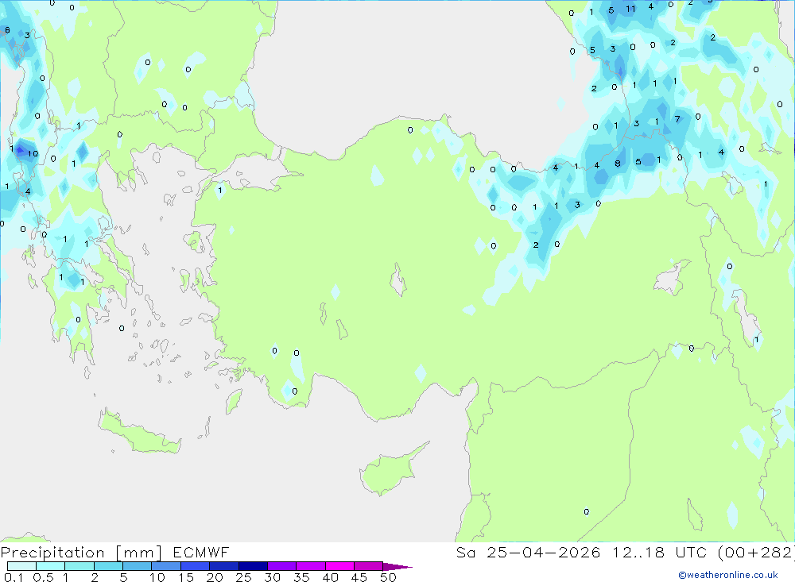Click the 0.1 to 0.5 mm legend swatch
The image size is (795, 582).
(x=21, y=566)
